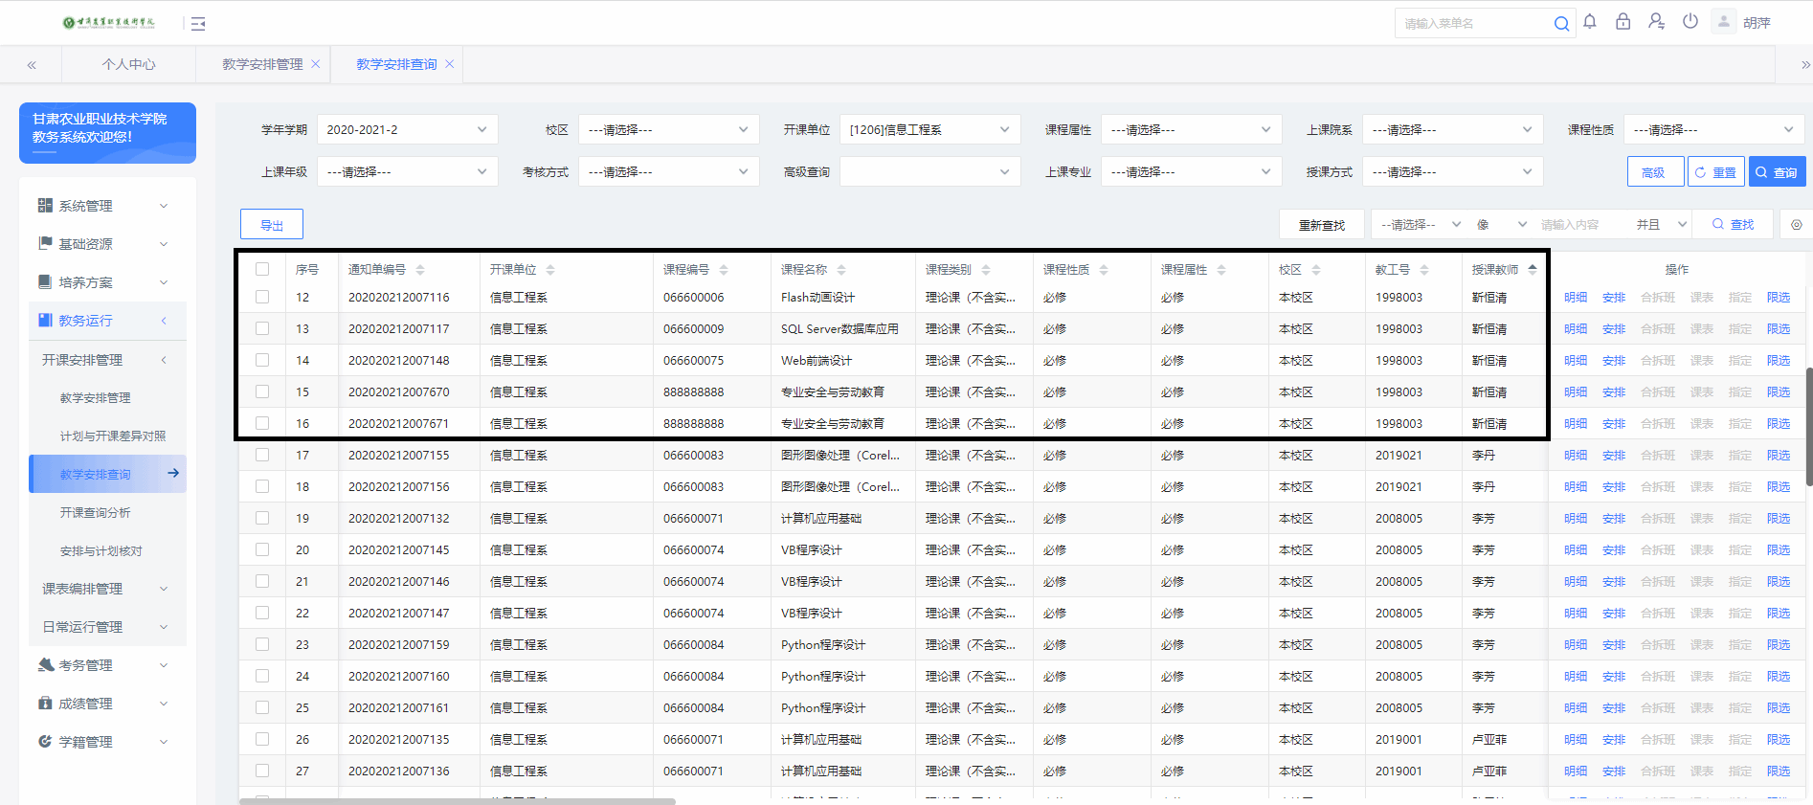Click the 导出 export button
Screen dimensions: 1813x805
point(272,225)
